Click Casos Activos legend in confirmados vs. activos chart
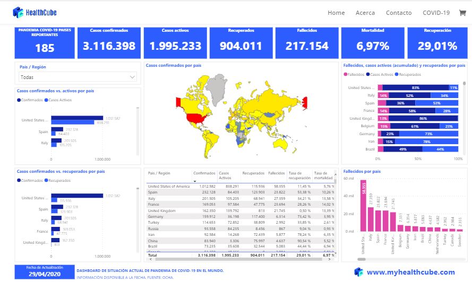The image size is (472, 282). (58, 100)
